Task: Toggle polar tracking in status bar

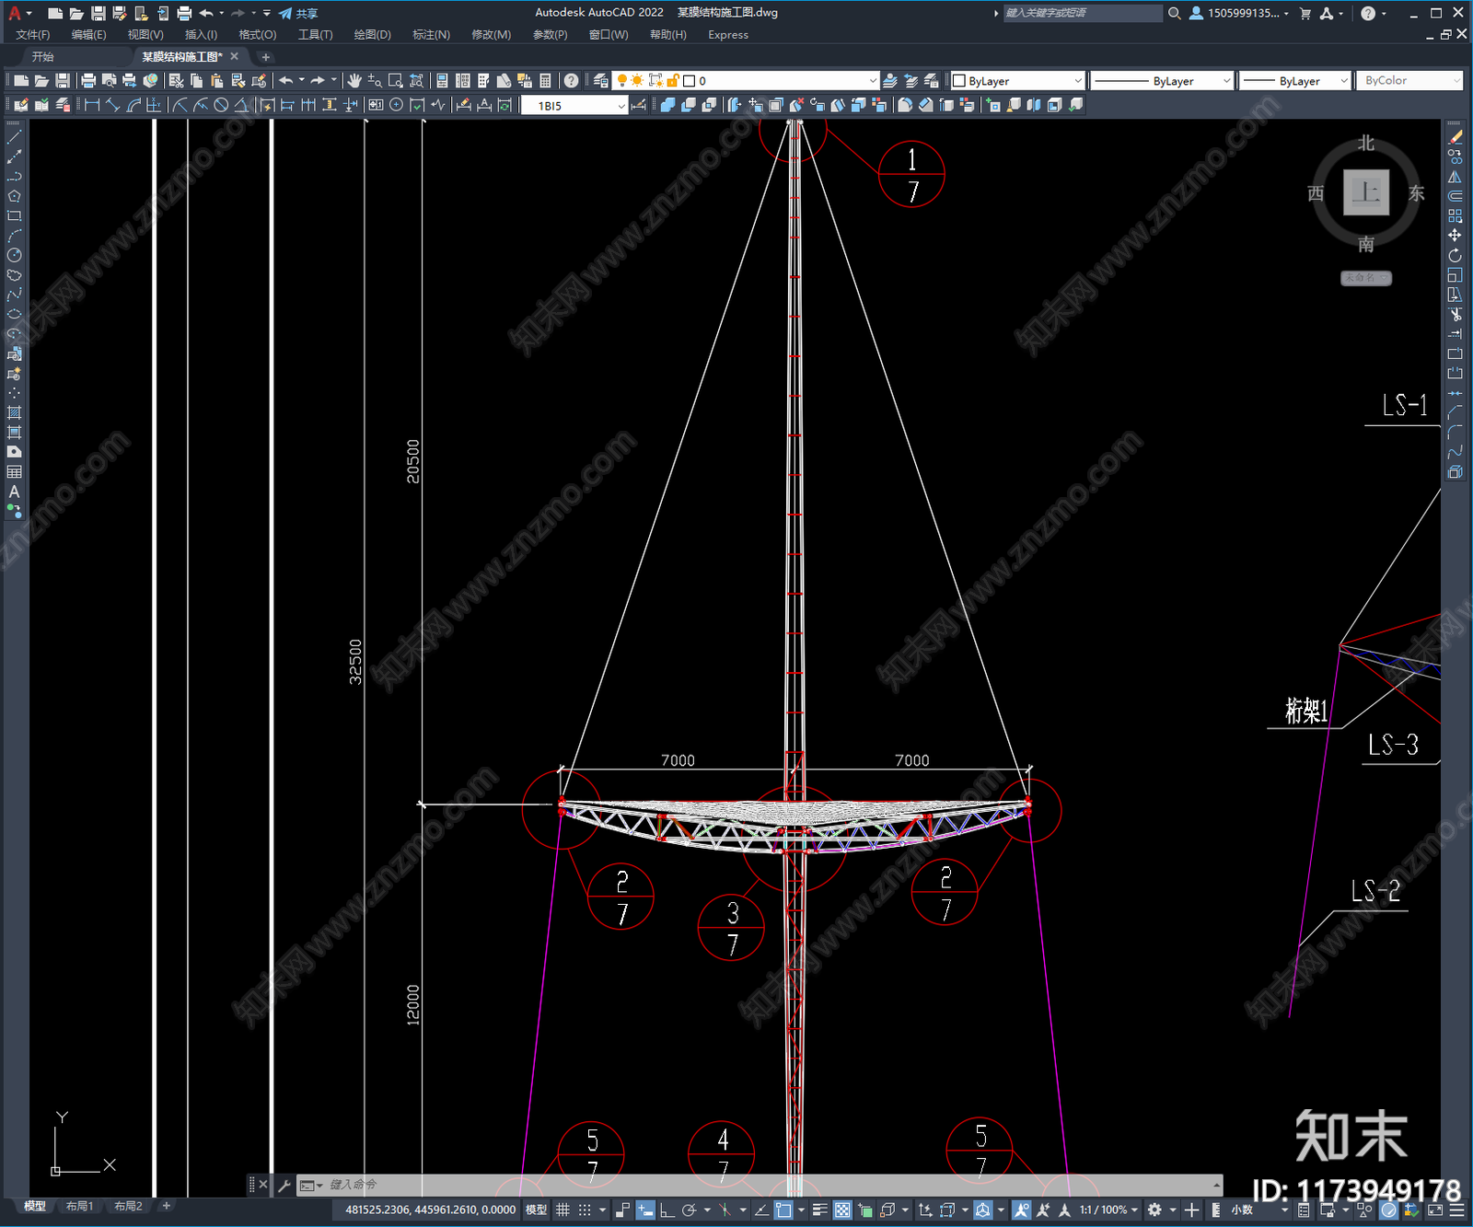Action: pyautogui.click(x=689, y=1210)
